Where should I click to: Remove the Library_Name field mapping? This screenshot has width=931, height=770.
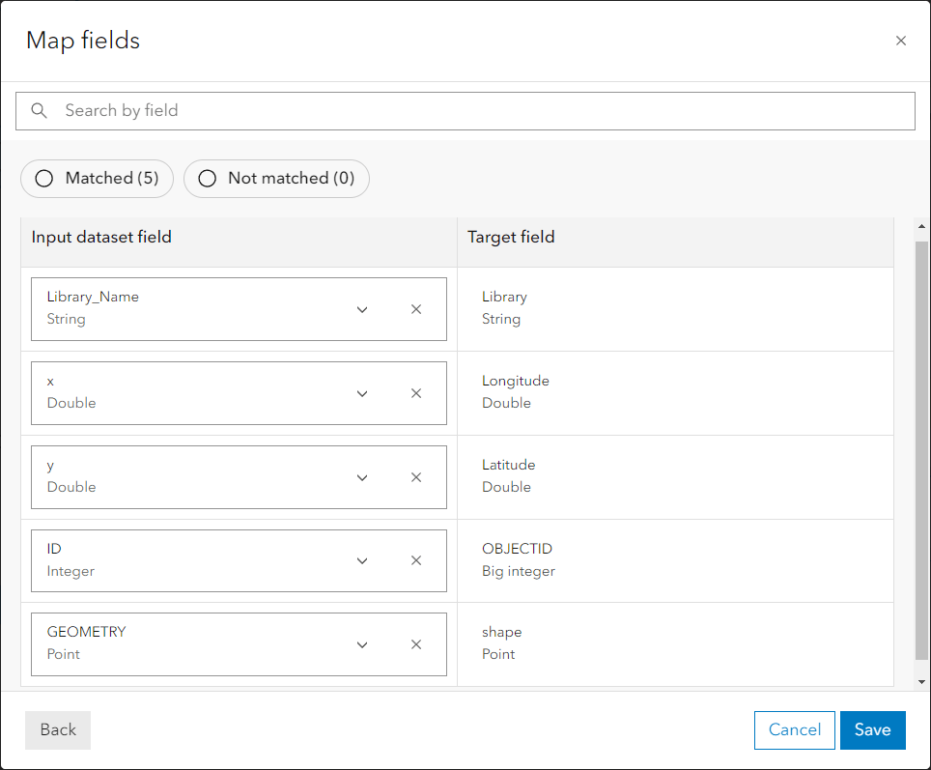[x=416, y=309]
